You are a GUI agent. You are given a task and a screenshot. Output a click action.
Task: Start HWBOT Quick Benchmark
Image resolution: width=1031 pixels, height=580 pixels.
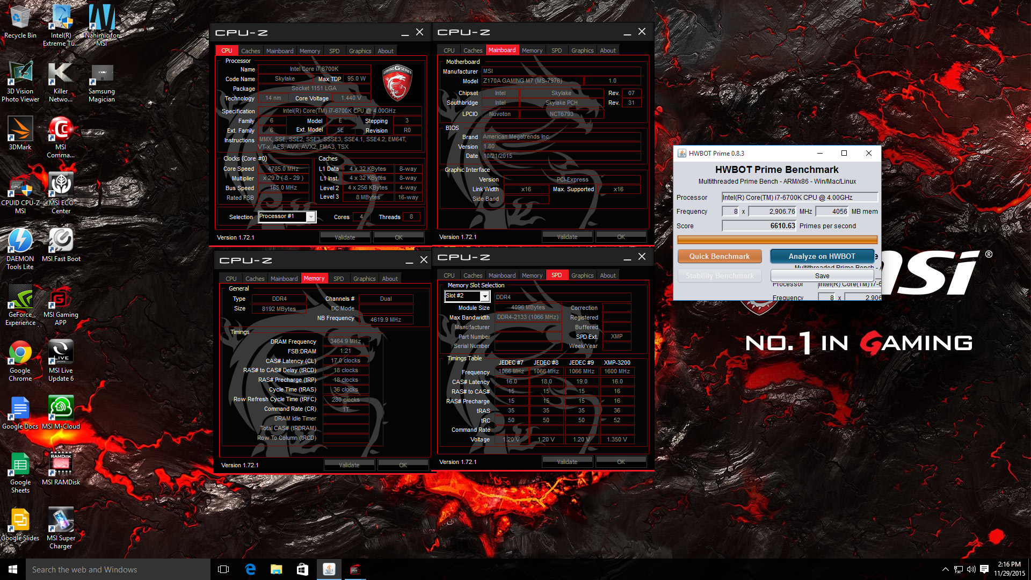tap(719, 256)
